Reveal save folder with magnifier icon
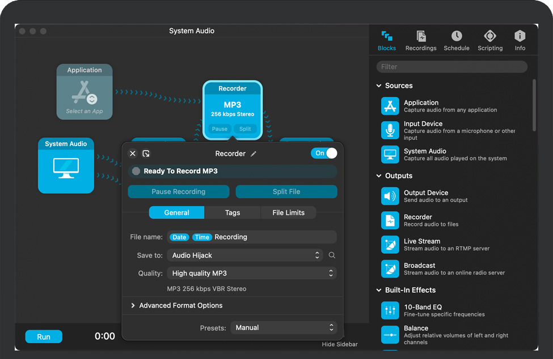The width and height of the screenshot is (553, 359). click(332, 255)
